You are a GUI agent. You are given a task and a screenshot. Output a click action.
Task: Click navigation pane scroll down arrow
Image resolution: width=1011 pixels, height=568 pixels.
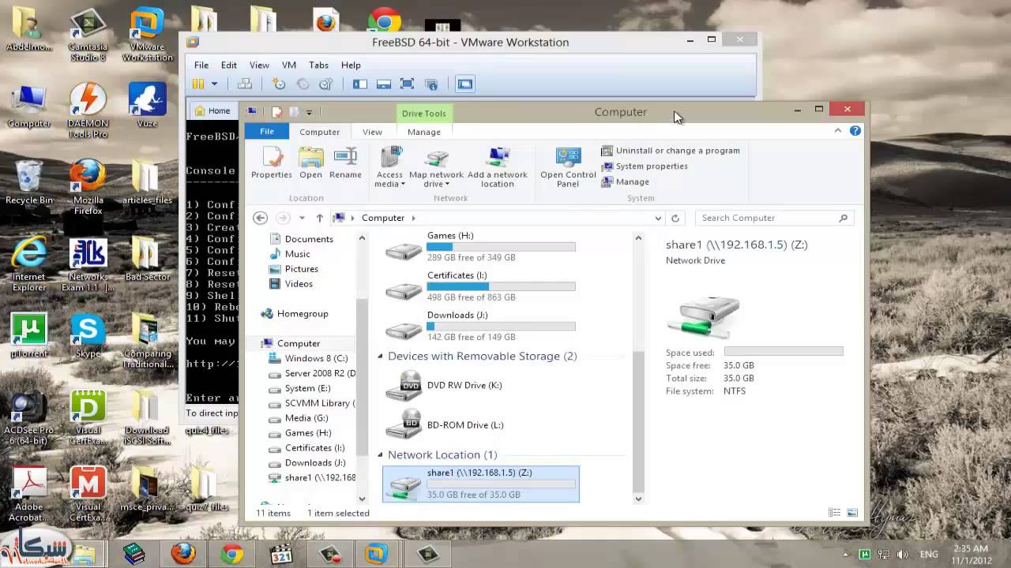363,499
